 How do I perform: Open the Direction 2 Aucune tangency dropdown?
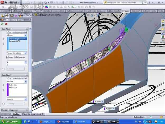[26, 99]
